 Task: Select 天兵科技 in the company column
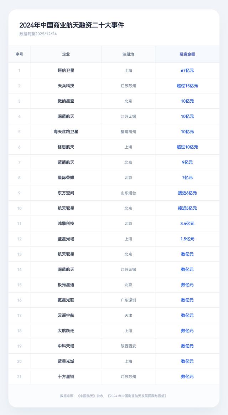[66, 86]
